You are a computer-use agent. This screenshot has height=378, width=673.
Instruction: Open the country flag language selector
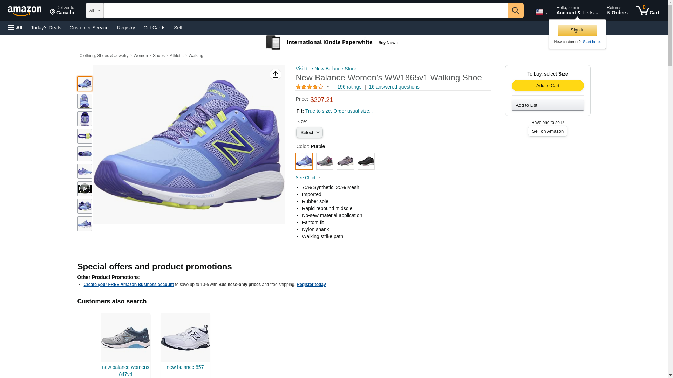541,12
